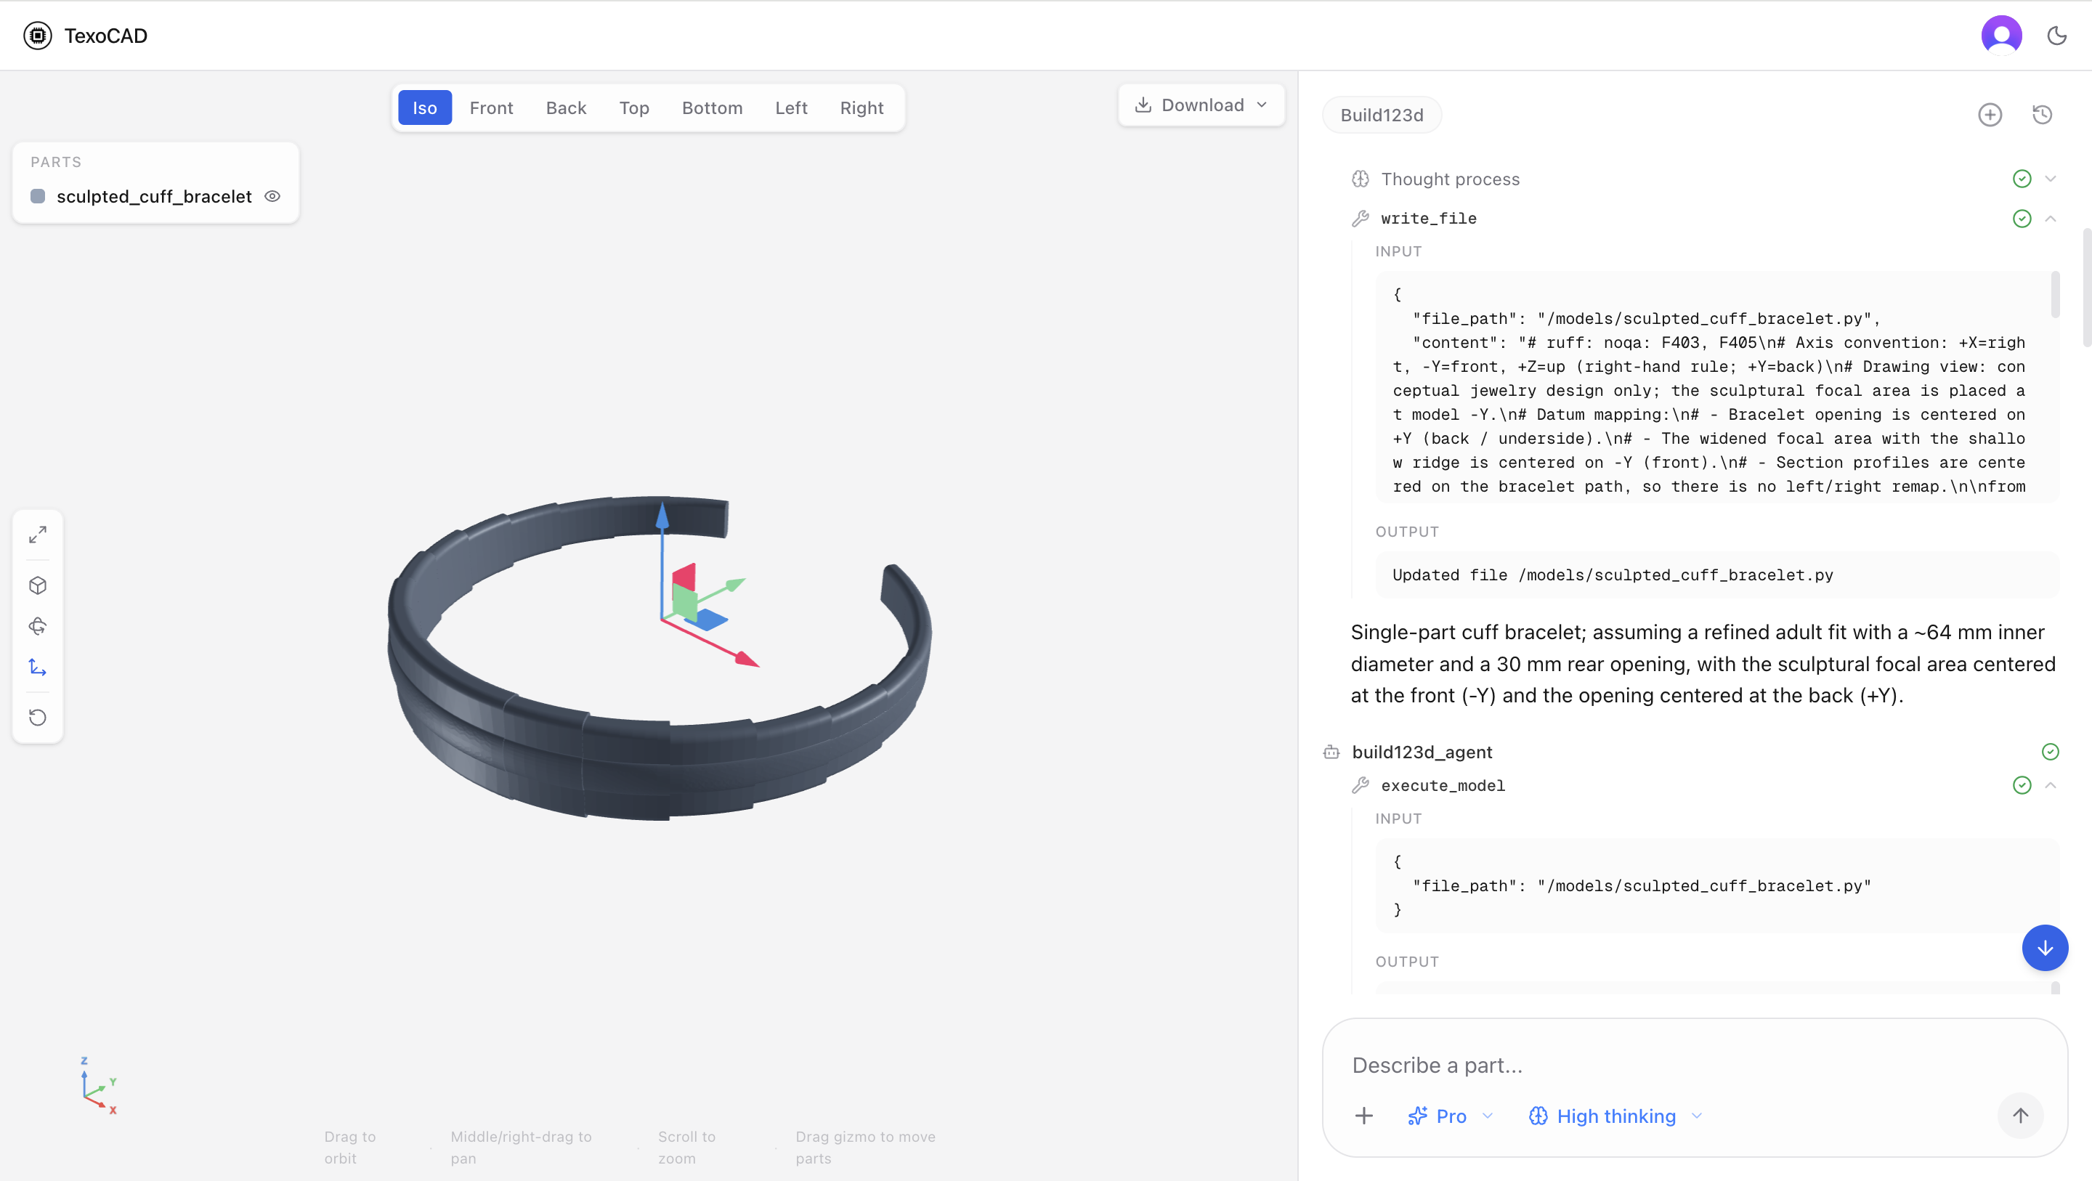Switch to the Front view tab
The height and width of the screenshot is (1181, 2092).
point(491,107)
